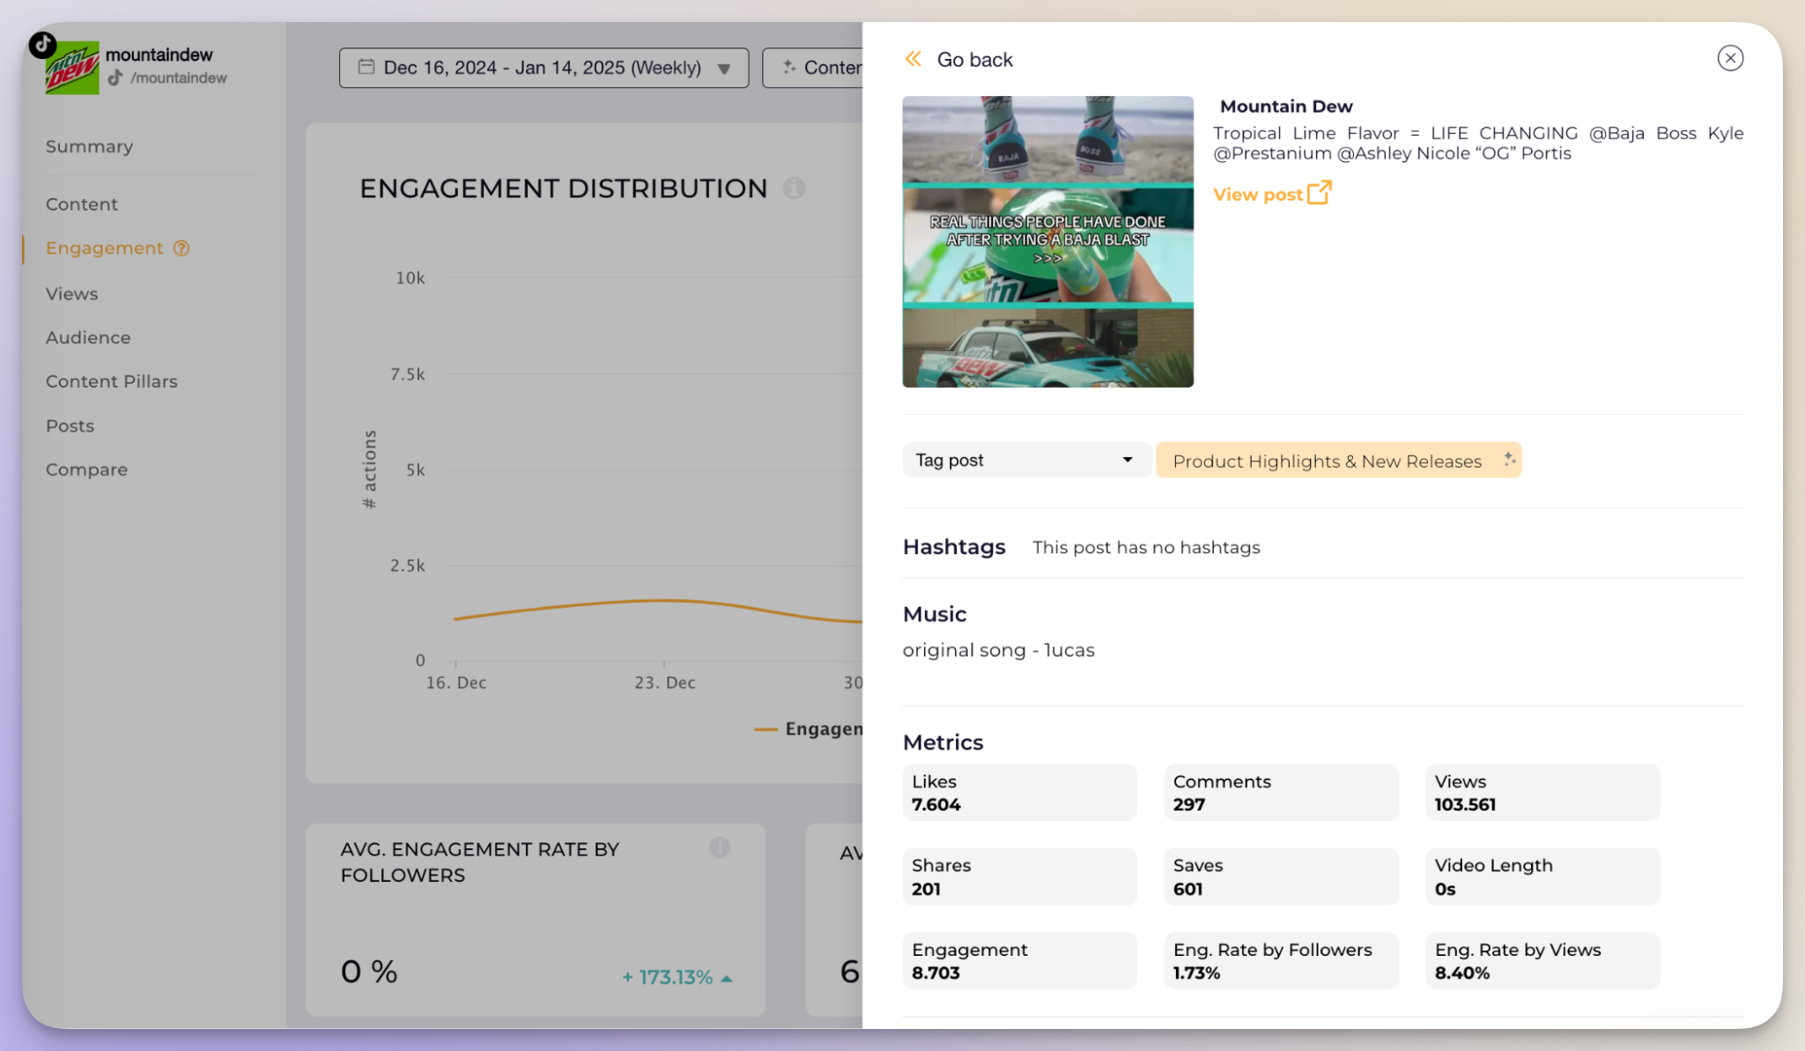1805x1051 pixels.
Task: Click the 16. Dec axis label
Action: click(455, 683)
